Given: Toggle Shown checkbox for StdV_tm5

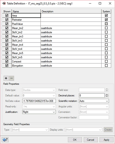Looking at the screenshot, I should [7, 57].
